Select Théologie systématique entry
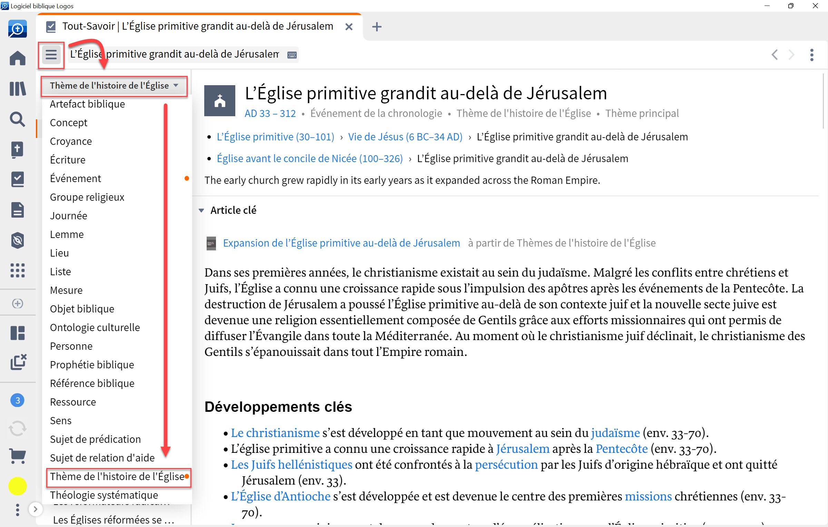Screen dimensions: 828x527 tap(104, 495)
